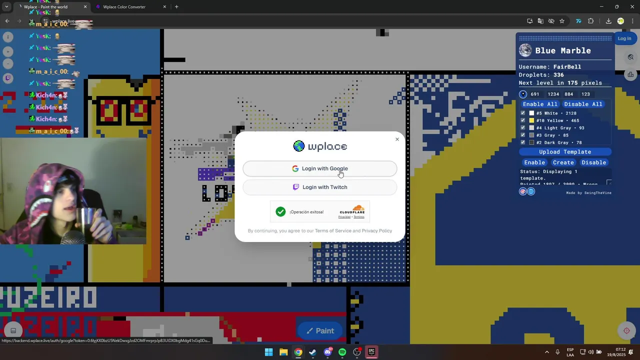
Task: Click the crossed-eye icon in the address bar
Action: click(x=551, y=21)
